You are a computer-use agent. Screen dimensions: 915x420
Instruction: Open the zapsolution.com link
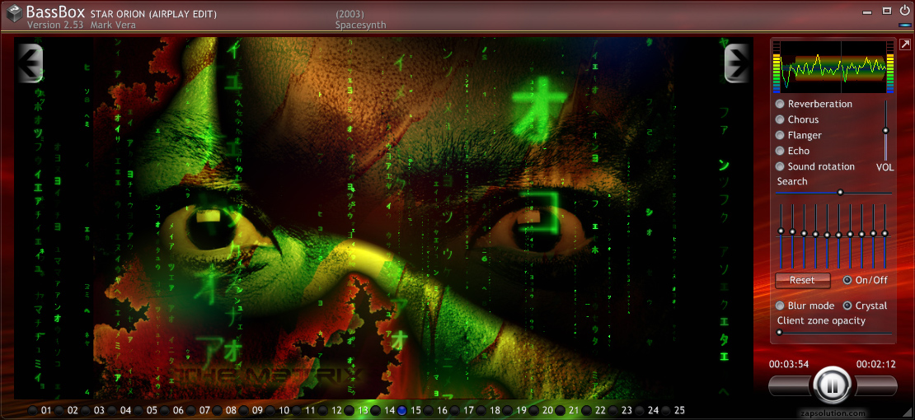click(833, 413)
